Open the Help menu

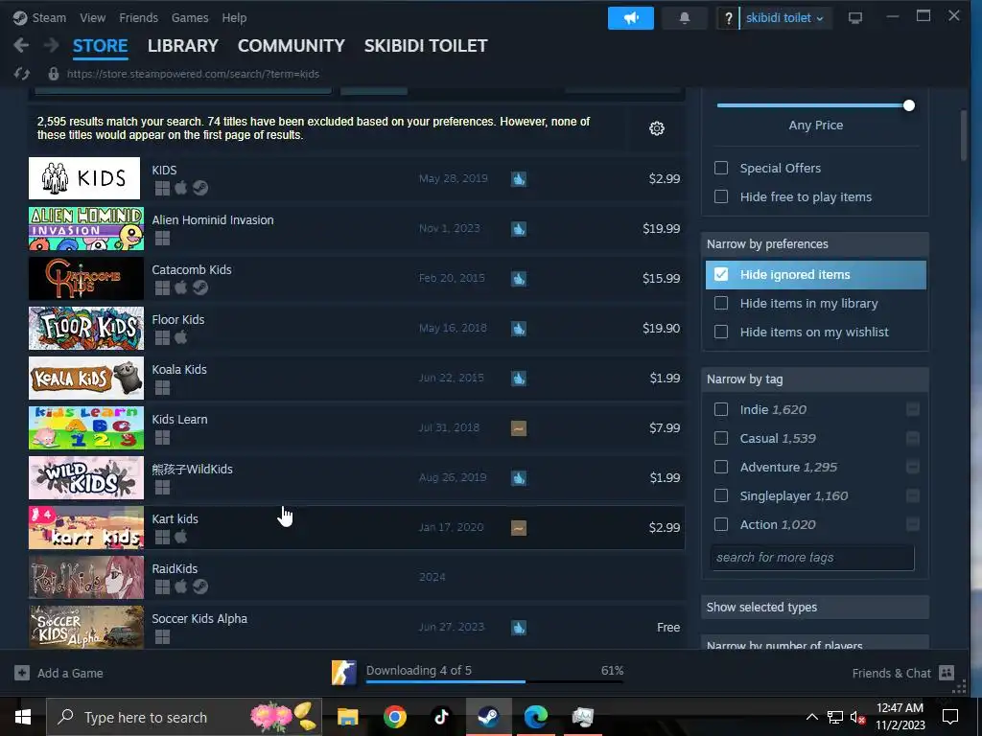coord(234,18)
